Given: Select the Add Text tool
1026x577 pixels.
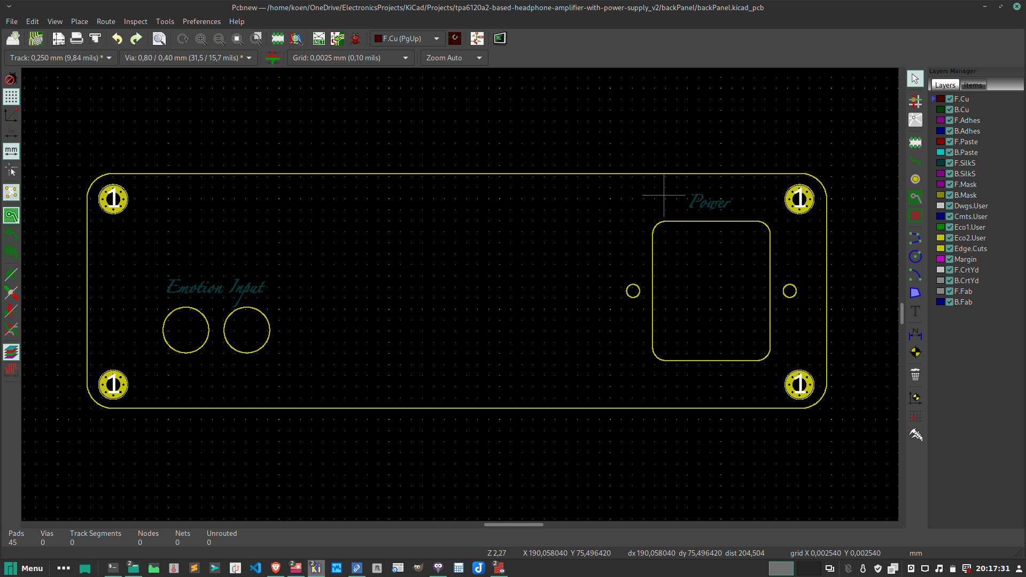Looking at the screenshot, I should [x=915, y=311].
